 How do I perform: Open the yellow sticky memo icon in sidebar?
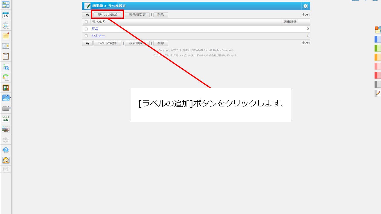tap(6, 36)
